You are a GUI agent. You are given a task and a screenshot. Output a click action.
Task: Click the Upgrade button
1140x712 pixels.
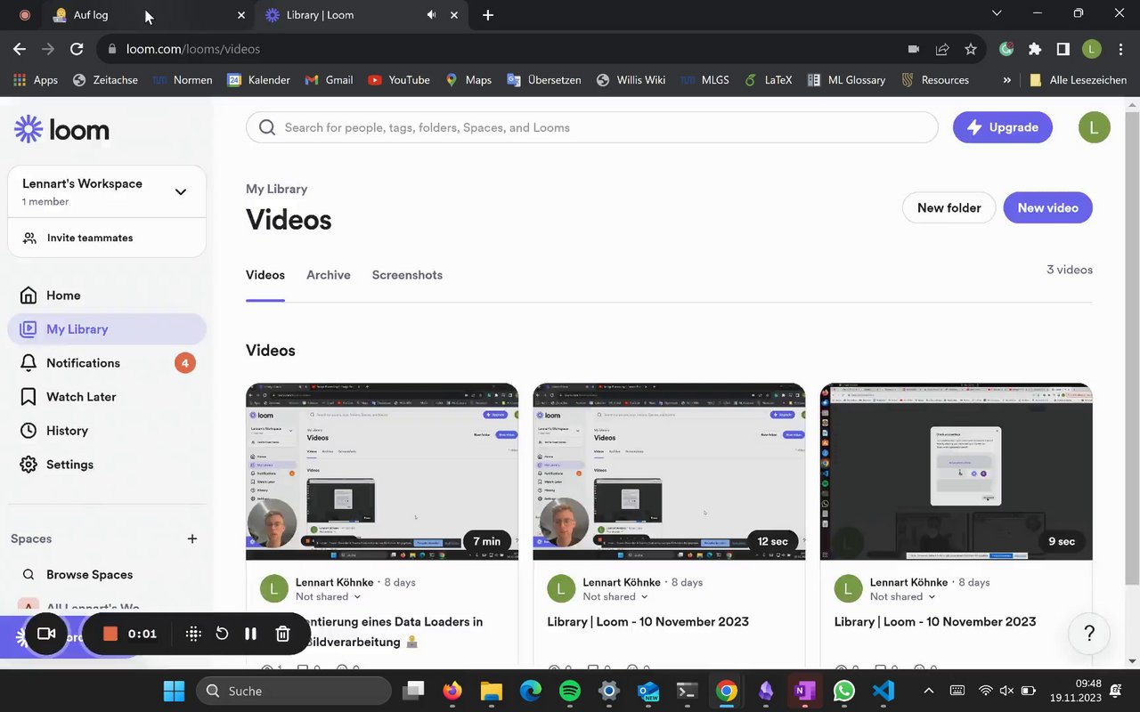[x=1003, y=127]
